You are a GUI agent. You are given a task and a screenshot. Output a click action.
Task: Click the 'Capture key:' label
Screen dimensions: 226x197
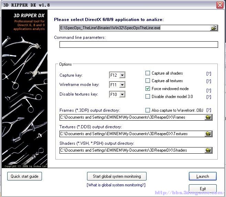(71, 75)
